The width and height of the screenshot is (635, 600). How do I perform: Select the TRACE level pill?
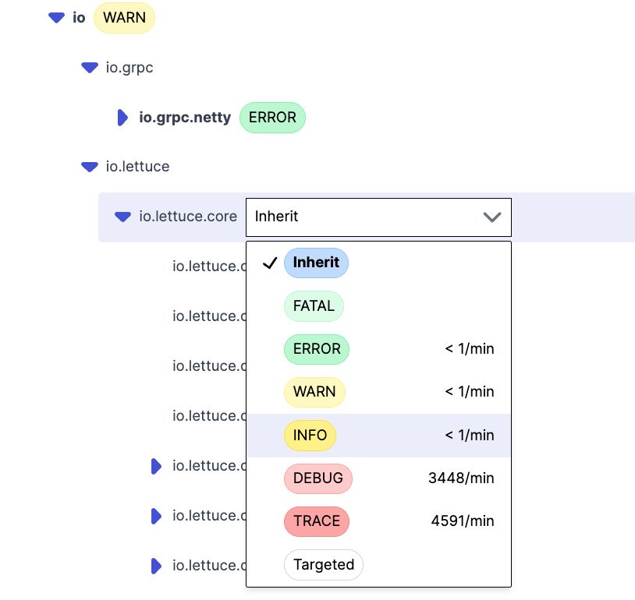pos(317,521)
